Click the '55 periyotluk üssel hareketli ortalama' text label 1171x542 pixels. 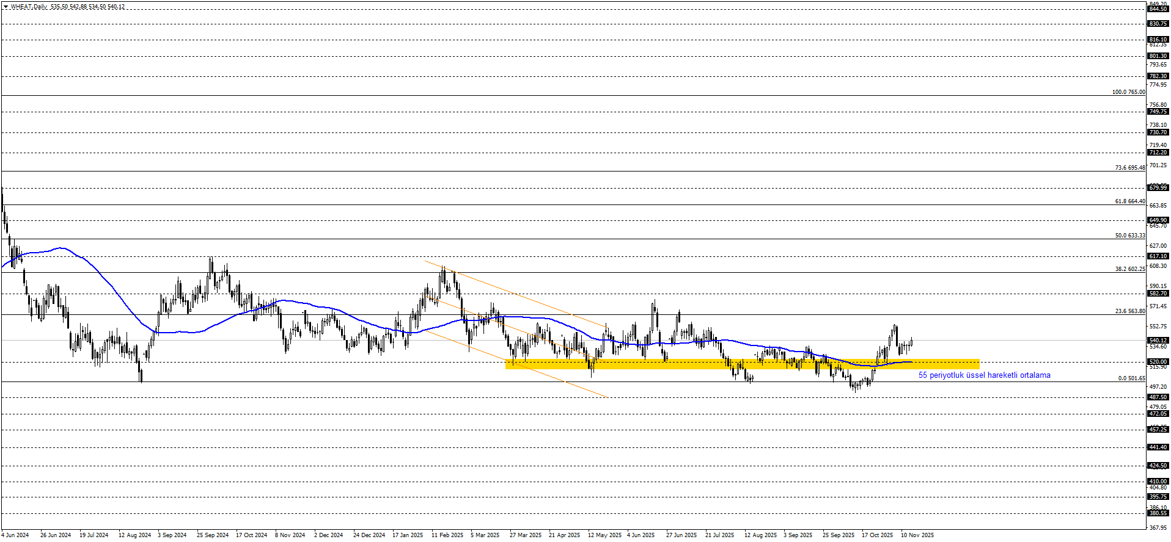(x=984, y=375)
